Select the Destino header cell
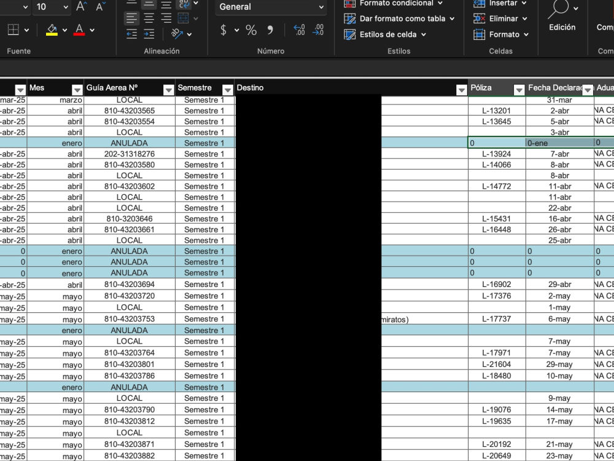The width and height of the screenshot is (614, 461). [351, 88]
